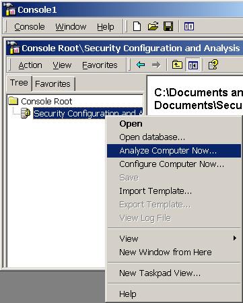Click the Help toolbar icon with question mark
The width and height of the screenshot is (243, 303).
pyautogui.click(x=213, y=65)
